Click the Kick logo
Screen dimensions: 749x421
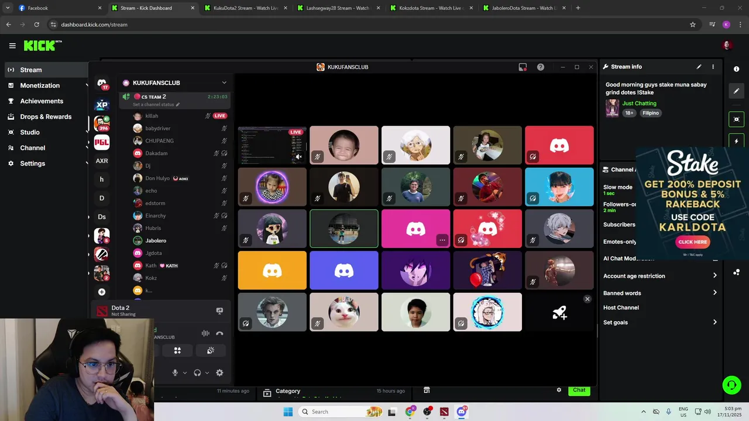pyautogui.click(x=43, y=46)
